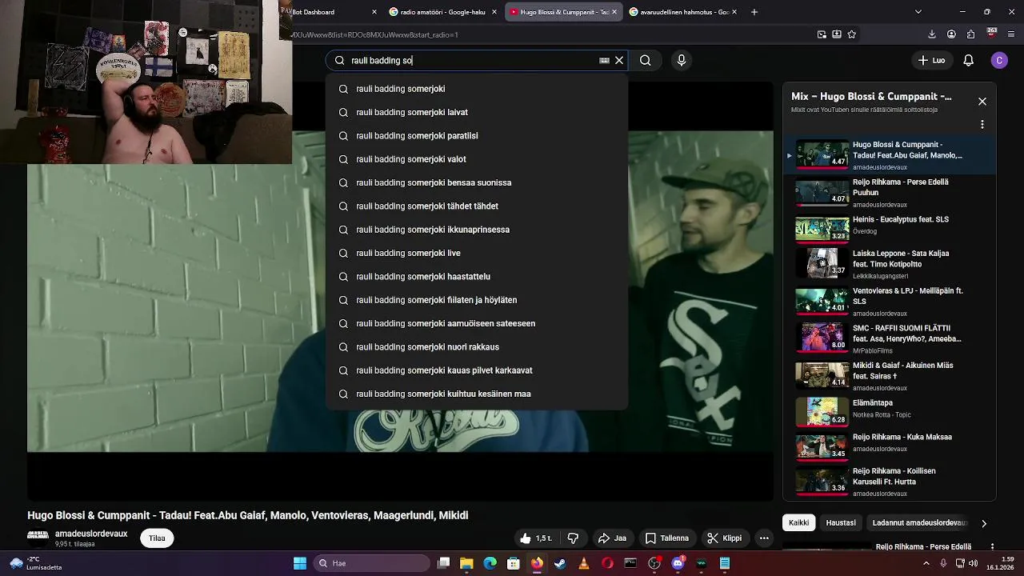
Task: Open a new browser tab
Action: (x=754, y=12)
